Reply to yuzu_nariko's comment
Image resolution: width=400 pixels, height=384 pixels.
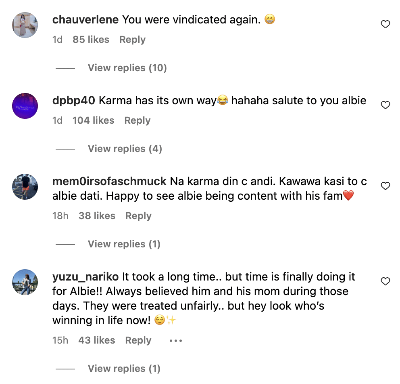(x=138, y=340)
